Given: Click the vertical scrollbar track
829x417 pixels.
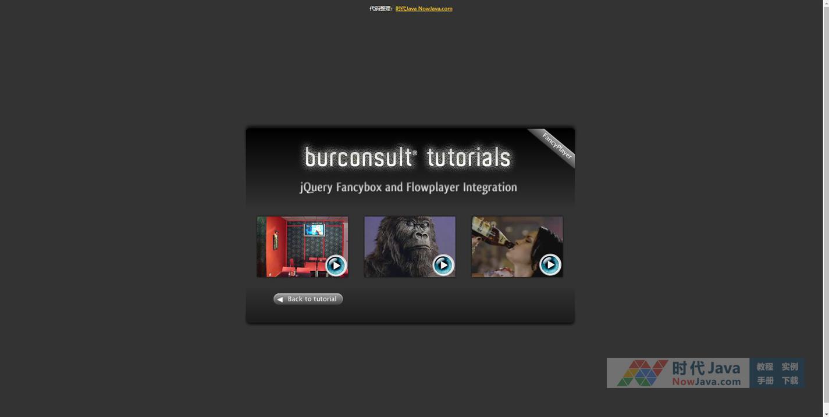Looking at the screenshot, I should pyautogui.click(x=826, y=209).
